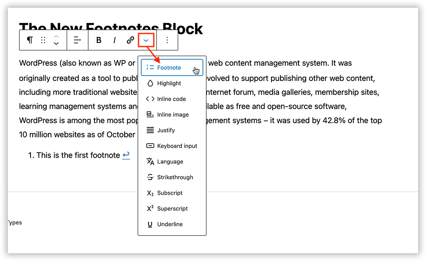Click the move down arrow
The height and width of the screenshot is (261, 426).
tap(56, 43)
